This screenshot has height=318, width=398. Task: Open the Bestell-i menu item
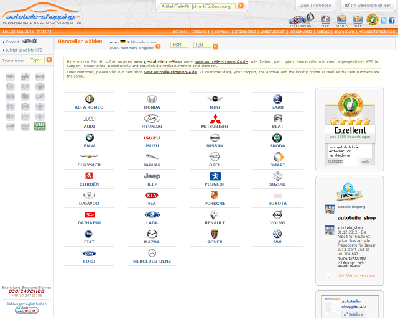click(180, 32)
